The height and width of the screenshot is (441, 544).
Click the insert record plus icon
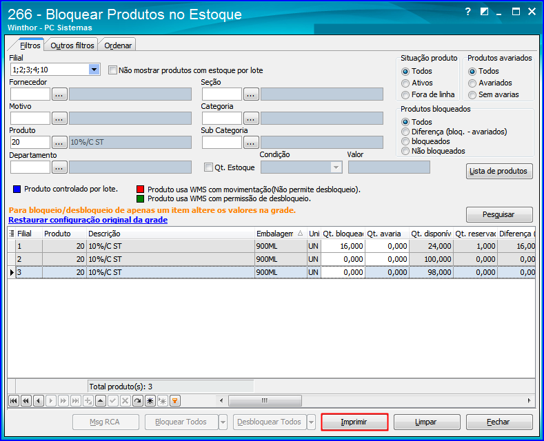point(88,401)
